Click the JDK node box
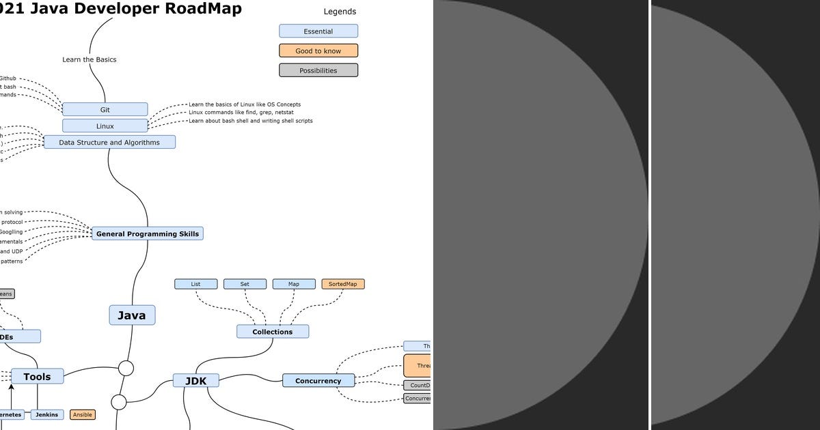The width and height of the screenshot is (820, 430). 195,380
